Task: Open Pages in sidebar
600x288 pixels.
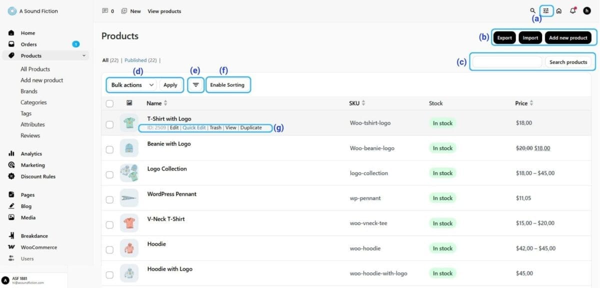Action: [x=27, y=195]
